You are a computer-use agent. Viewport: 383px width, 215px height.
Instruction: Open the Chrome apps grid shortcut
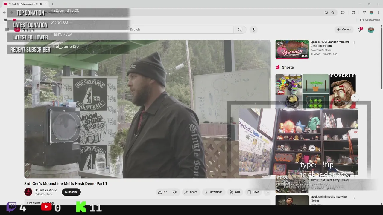(x=5, y=20)
